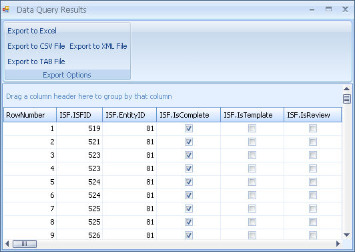Select ISFID cell 523 in row 4
This screenshot has height=252, width=355.
(x=79, y=168)
